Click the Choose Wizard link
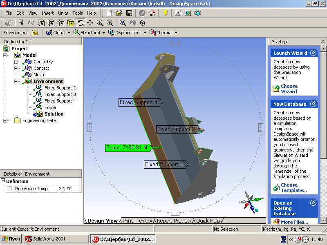Viewport: 327px width, 245px height. point(289,89)
